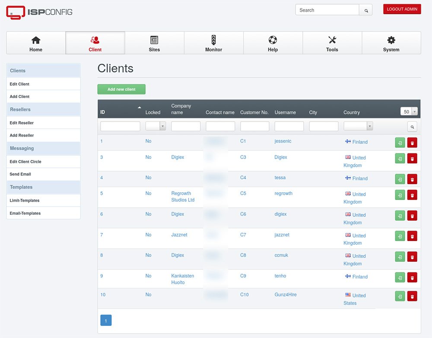The image size is (432, 338).
Task: Click the search magnifier button in header
Action: pyautogui.click(x=366, y=10)
